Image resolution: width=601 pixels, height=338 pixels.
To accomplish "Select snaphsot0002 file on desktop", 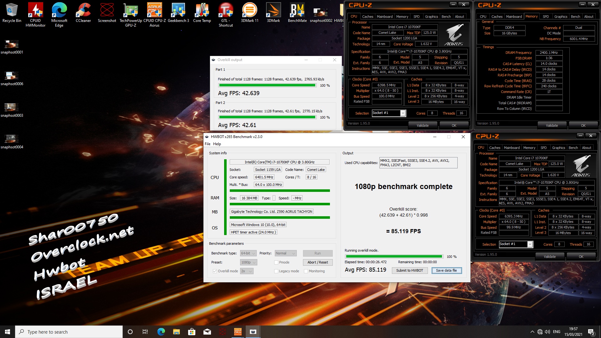I will coord(321,15).
